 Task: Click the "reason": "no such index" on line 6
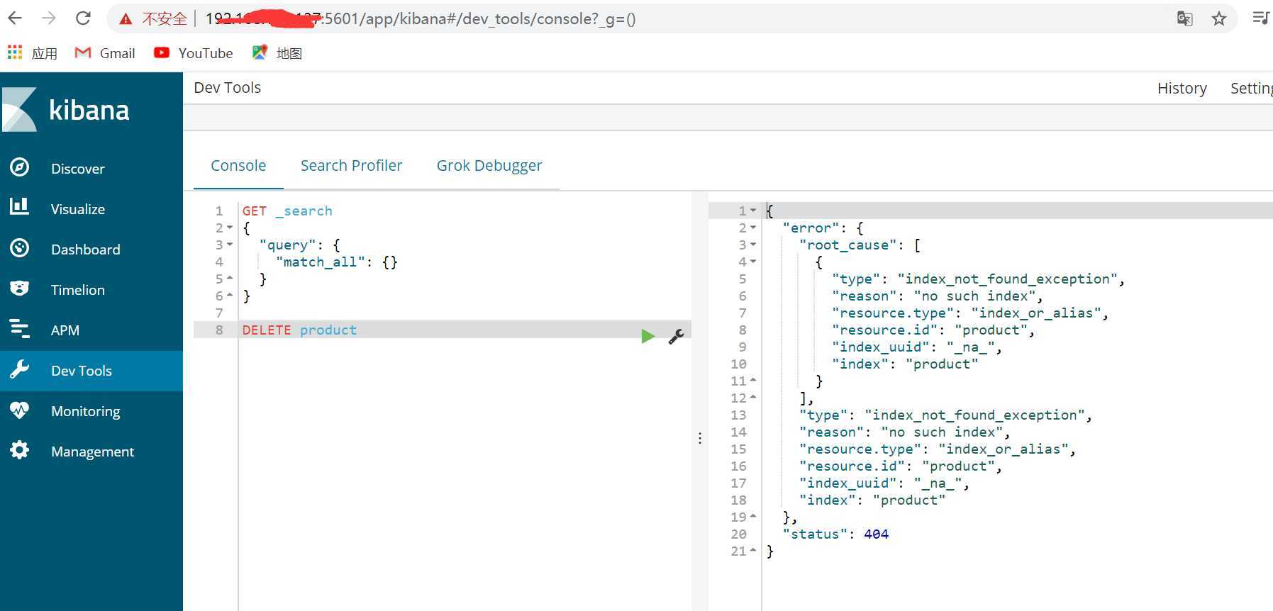[938, 296]
